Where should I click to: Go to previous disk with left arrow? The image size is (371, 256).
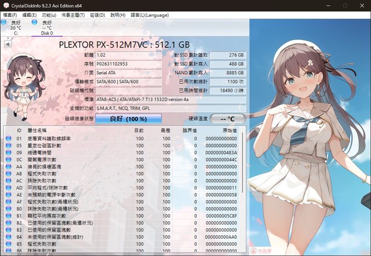click(8, 44)
